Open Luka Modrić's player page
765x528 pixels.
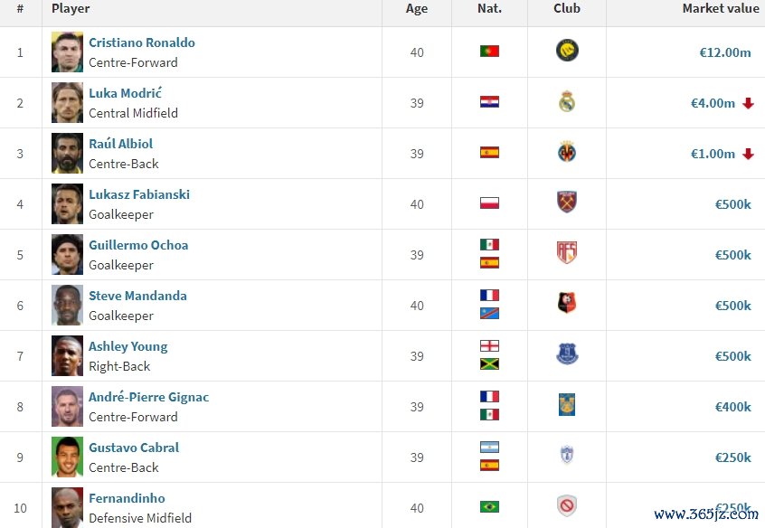pos(125,93)
